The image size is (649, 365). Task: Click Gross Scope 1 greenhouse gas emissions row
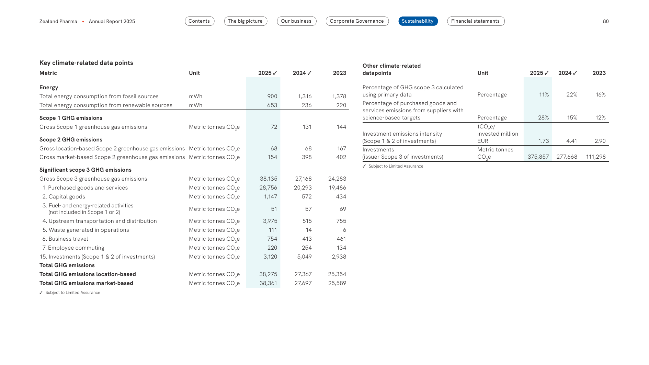point(194,127)
